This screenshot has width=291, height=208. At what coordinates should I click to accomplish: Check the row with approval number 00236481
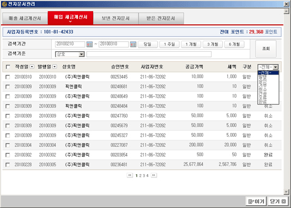pyautogui.click(x=7, y=165)
